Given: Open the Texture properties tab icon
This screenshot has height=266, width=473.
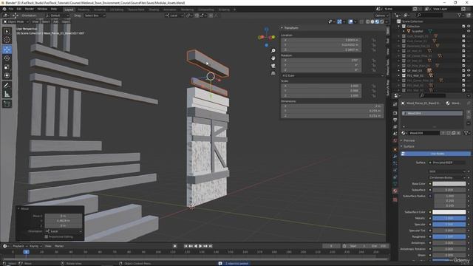Looking at the screenshot, I should (x=395, y=199).
